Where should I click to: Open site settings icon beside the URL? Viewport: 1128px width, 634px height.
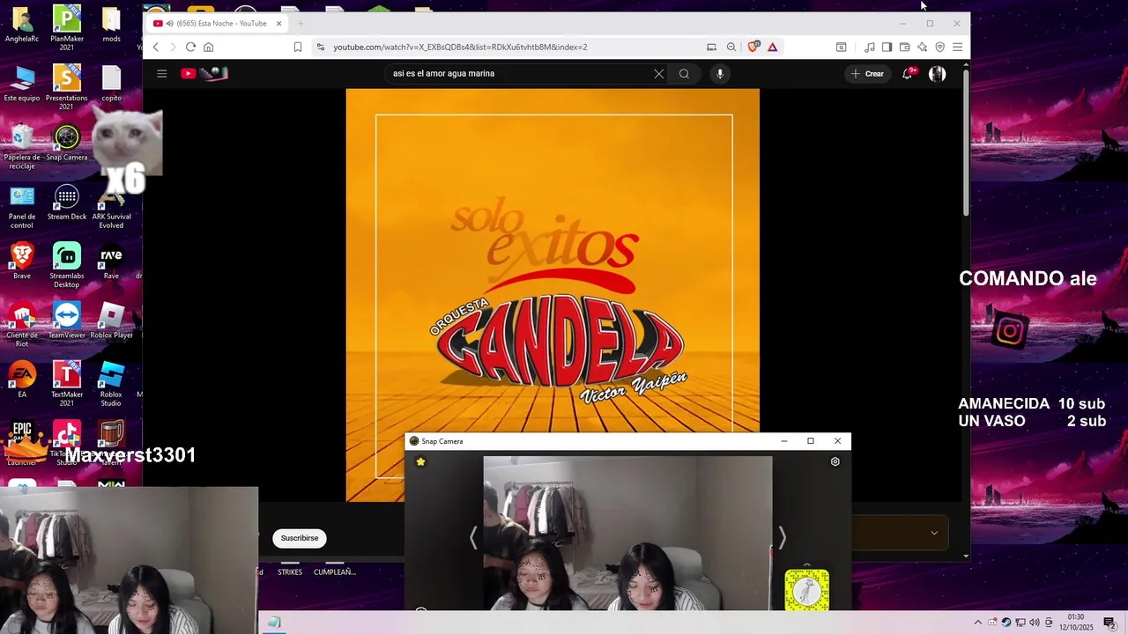(x=321, y=47)
